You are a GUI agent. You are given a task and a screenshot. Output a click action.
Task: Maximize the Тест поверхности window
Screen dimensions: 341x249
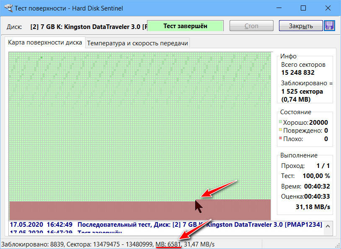[x=303, y=8]
